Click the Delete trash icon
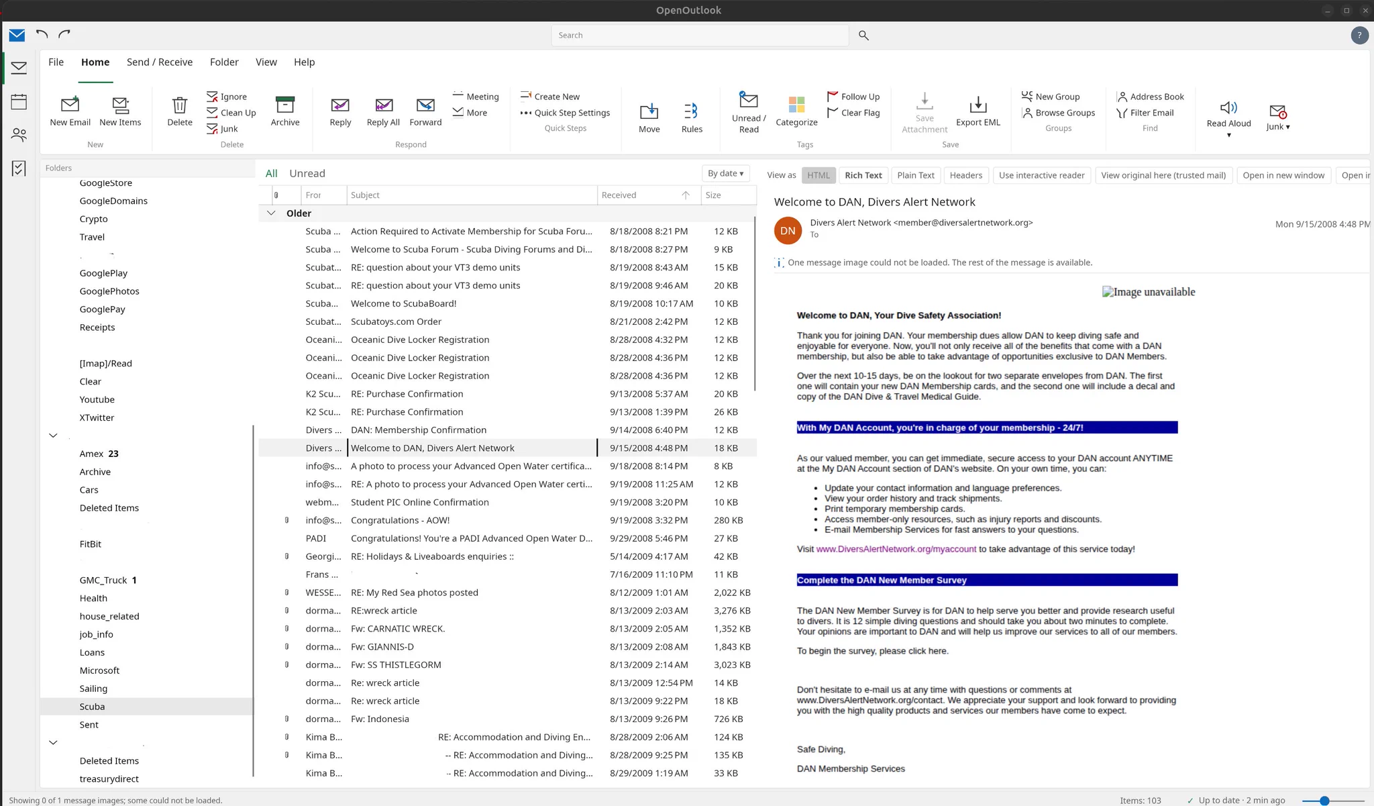This screenshot has width=1374, height=806. click(179, 105)
